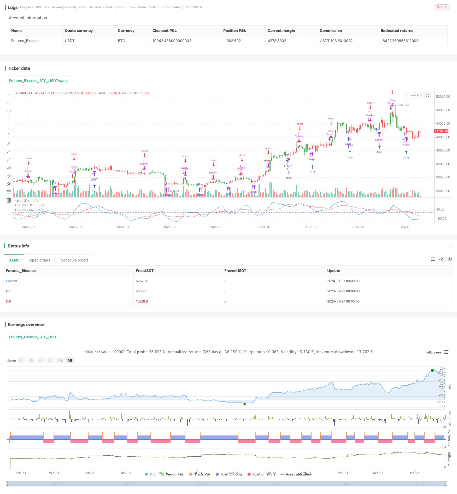The width and height of the screenshot is (457, 494).
Task: Switch to Futures_Binance_BTC_USDT:swap ticker tab
Action: coord(38,81)
